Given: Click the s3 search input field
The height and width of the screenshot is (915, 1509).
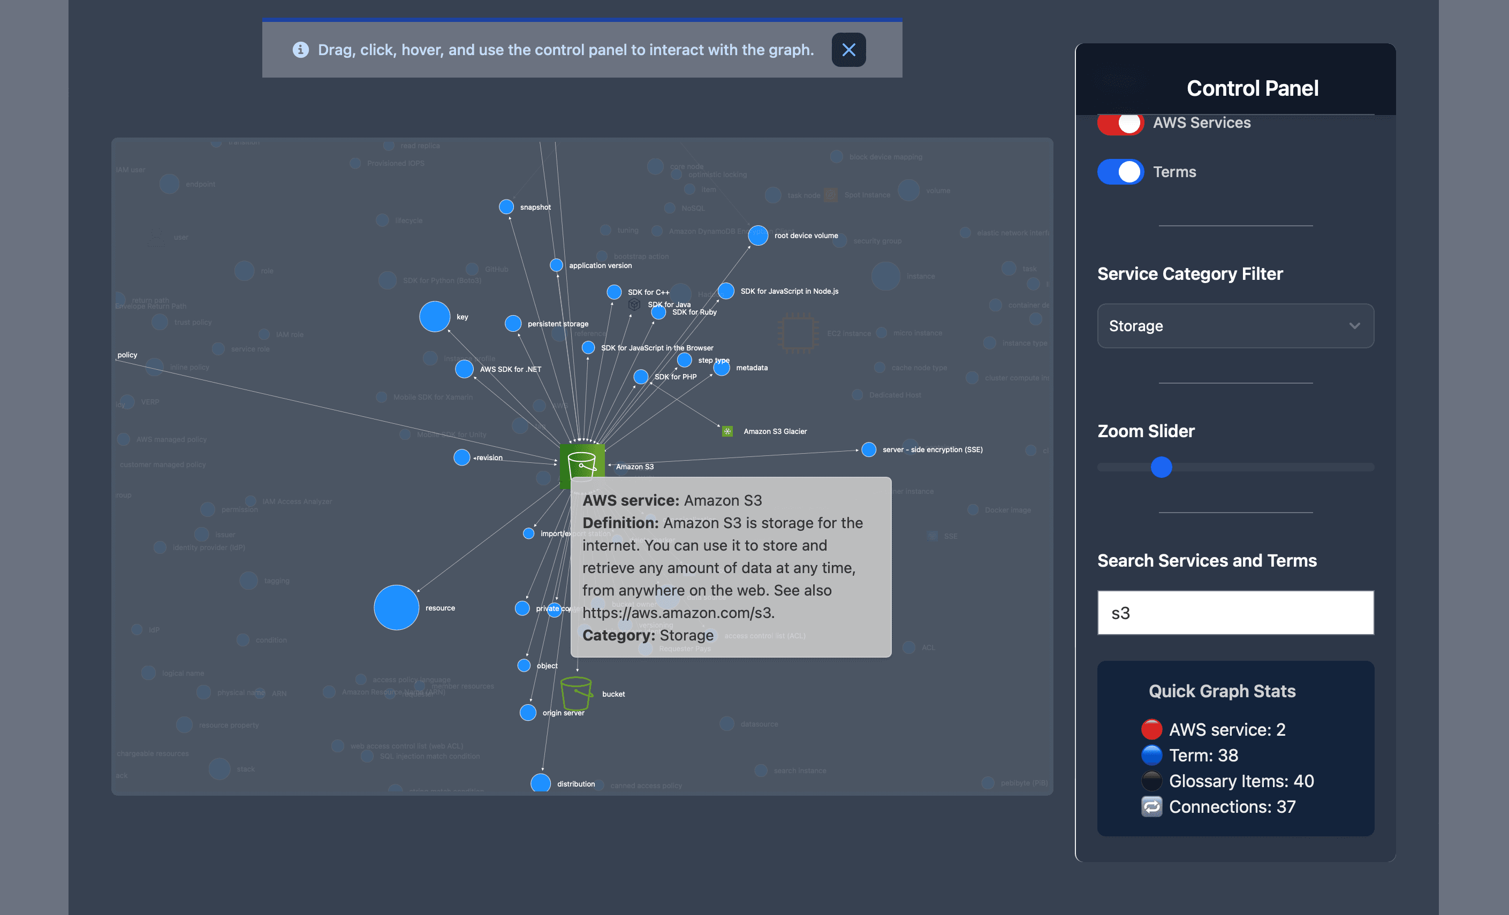Looking at the screenshot, I should click(x=1235, y=612).
